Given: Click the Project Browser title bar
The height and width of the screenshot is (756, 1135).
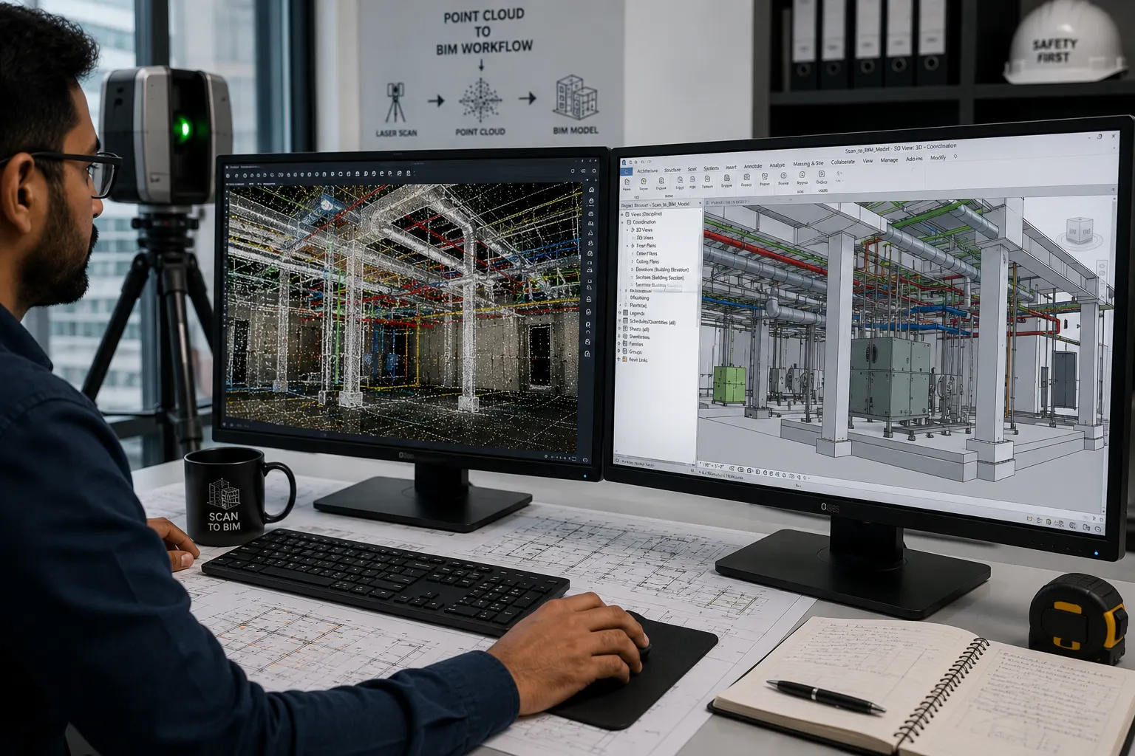Looking at the screenshot, I should tap(661, 205).
